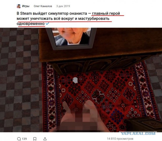This screenshot has width=162, height=141.
Task: Share the post via the share icon
Action: point(45,139)
